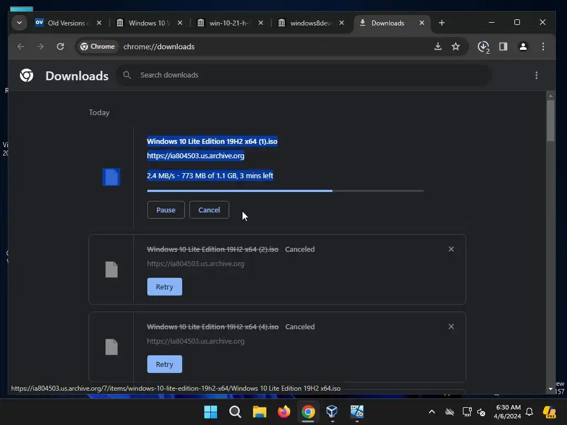Viewport: 567px width, 425px height.
Task: Click the scrollbar up arrow
Action: [550, 96]
